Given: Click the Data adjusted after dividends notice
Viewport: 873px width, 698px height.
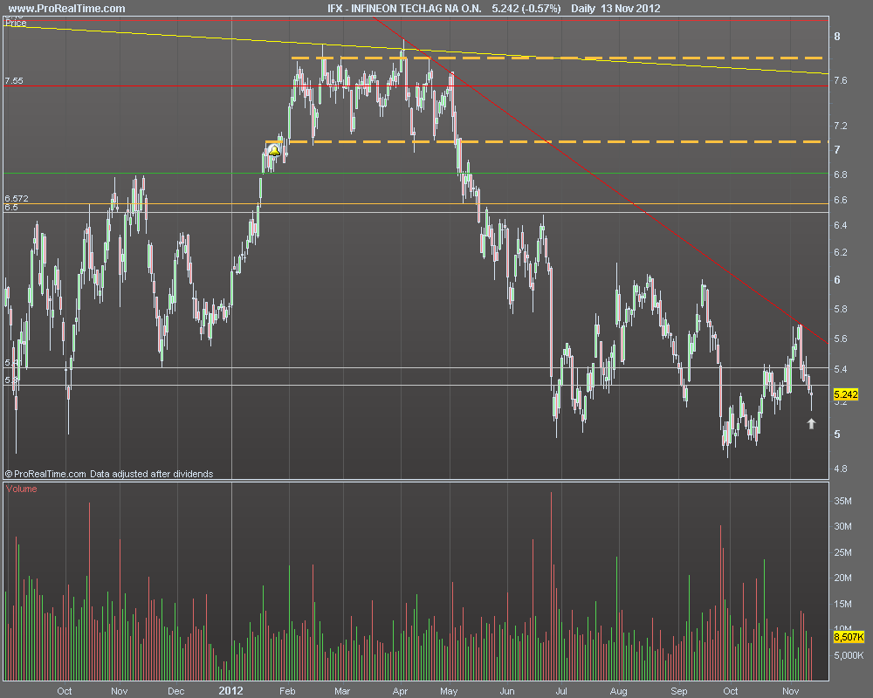Looking at the screenshot, I should (151, 474).
